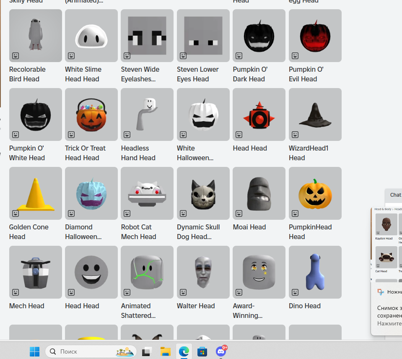Click the face badge on Recolorable Bird Head

(16, 56)
